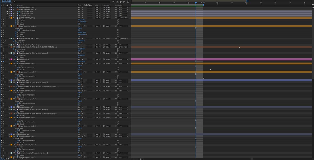Open Parent dropdown showing 57. White Solid
The height and width of the screenshot is (160, 314).
pos(123,18)
